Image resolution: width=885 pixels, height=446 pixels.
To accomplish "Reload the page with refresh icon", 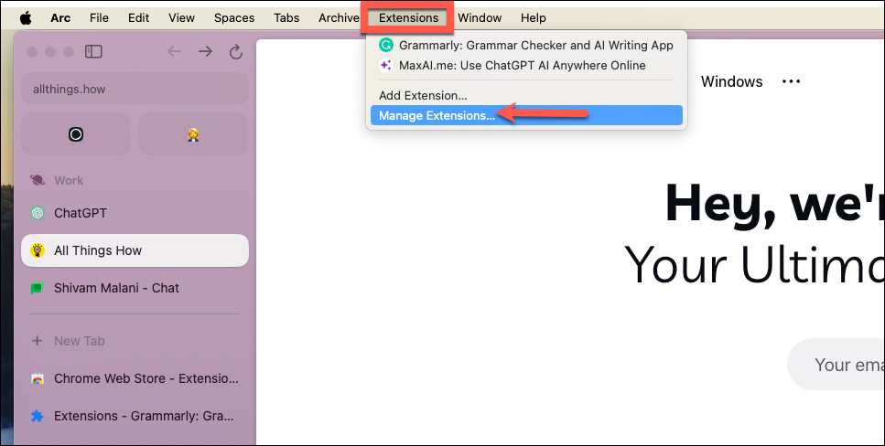I will 236,52.
